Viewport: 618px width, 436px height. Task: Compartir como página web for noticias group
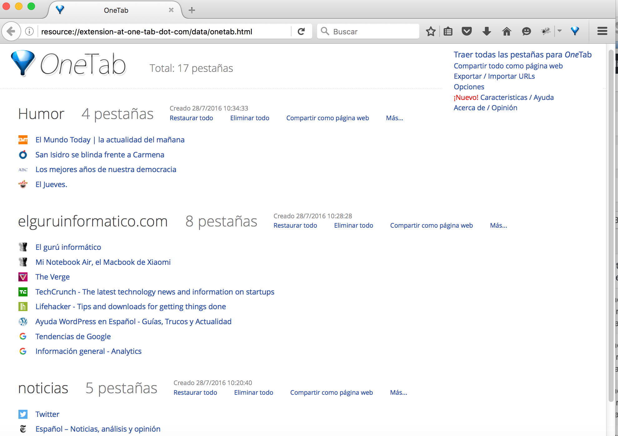[x=331, y=393]
